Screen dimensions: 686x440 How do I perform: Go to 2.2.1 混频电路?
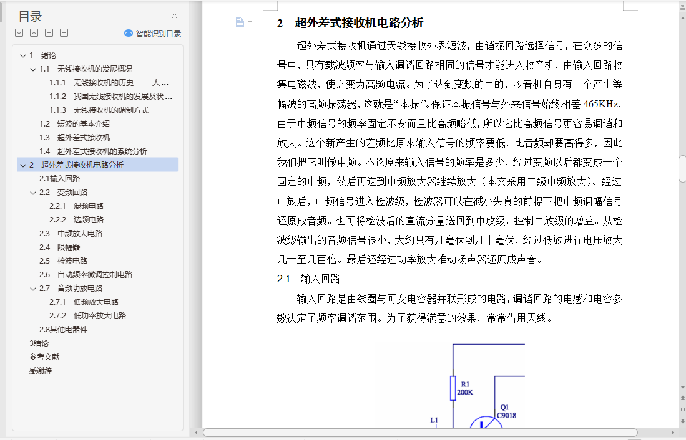click(77, 206)
